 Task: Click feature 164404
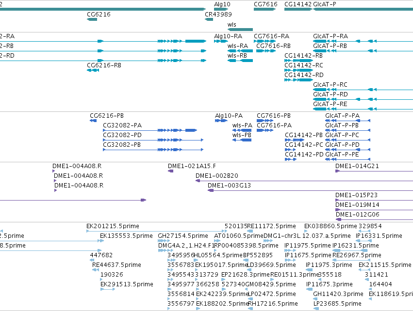380,284
